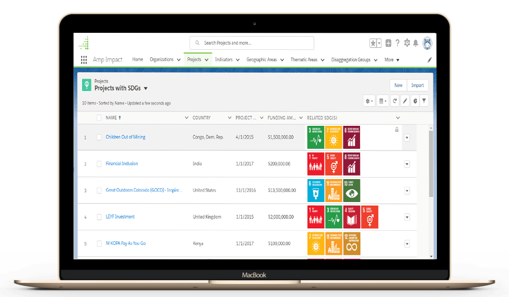This screenshot has height=297, width=509.
Task: Go to the Home tab
Action: pos(138,60)
